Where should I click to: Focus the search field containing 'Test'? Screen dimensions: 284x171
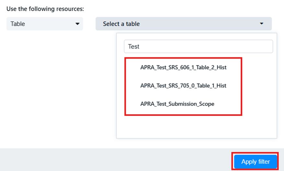pos(198,47)
